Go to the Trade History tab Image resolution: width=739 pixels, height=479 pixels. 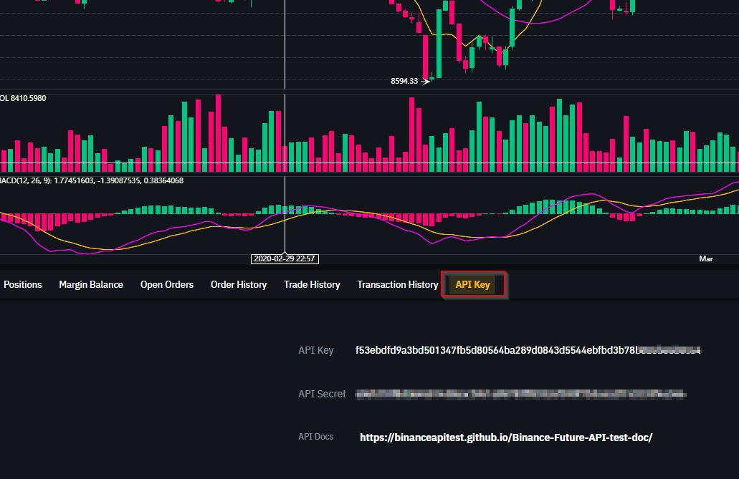coord(312,284)
